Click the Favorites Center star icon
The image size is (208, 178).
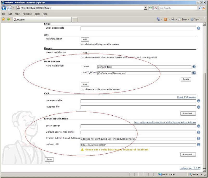3,19
